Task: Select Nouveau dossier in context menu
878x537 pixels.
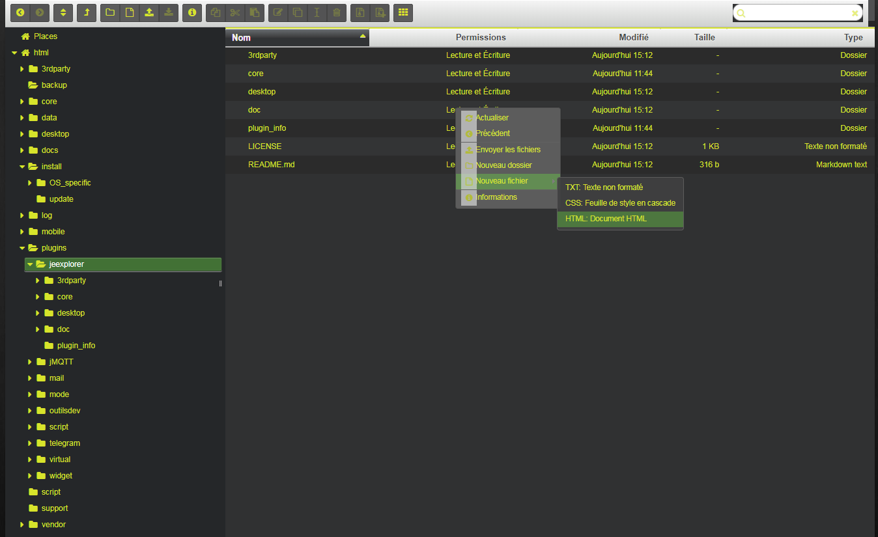Action: 508,165
